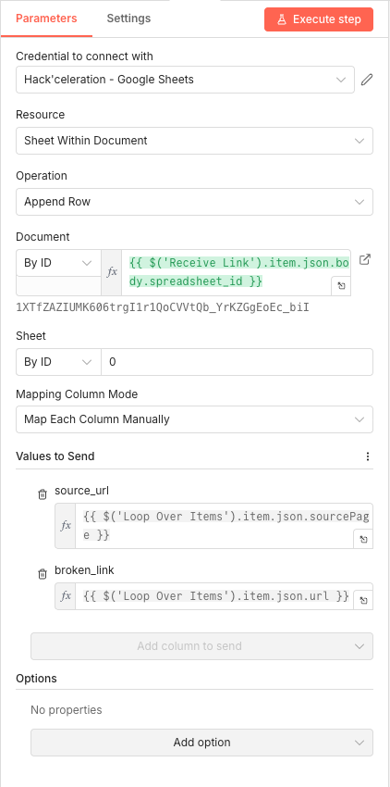Expand the Document expression editor icon
This screenshot has height=787, width=390.
[341, 285]
